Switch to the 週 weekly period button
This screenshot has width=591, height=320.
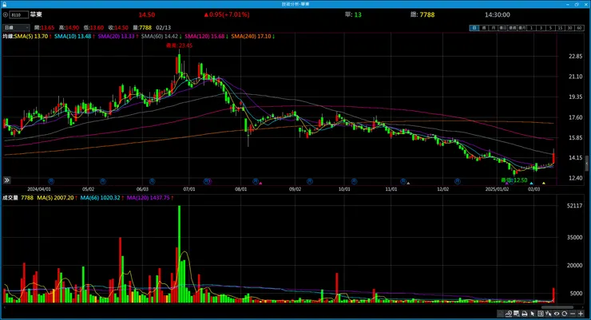coord(483,28)
